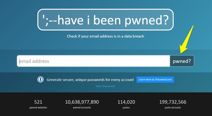Click the 521 pwned websites count
The image size is (212, 116).
[x=38, y=102]
